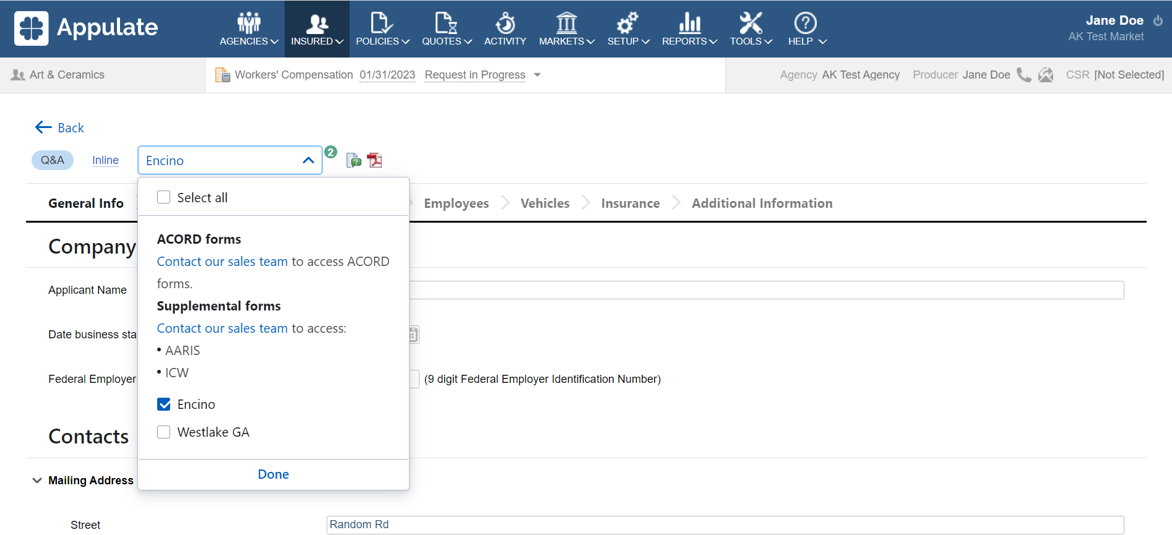Click the Back arrow link

pos(59,127)
